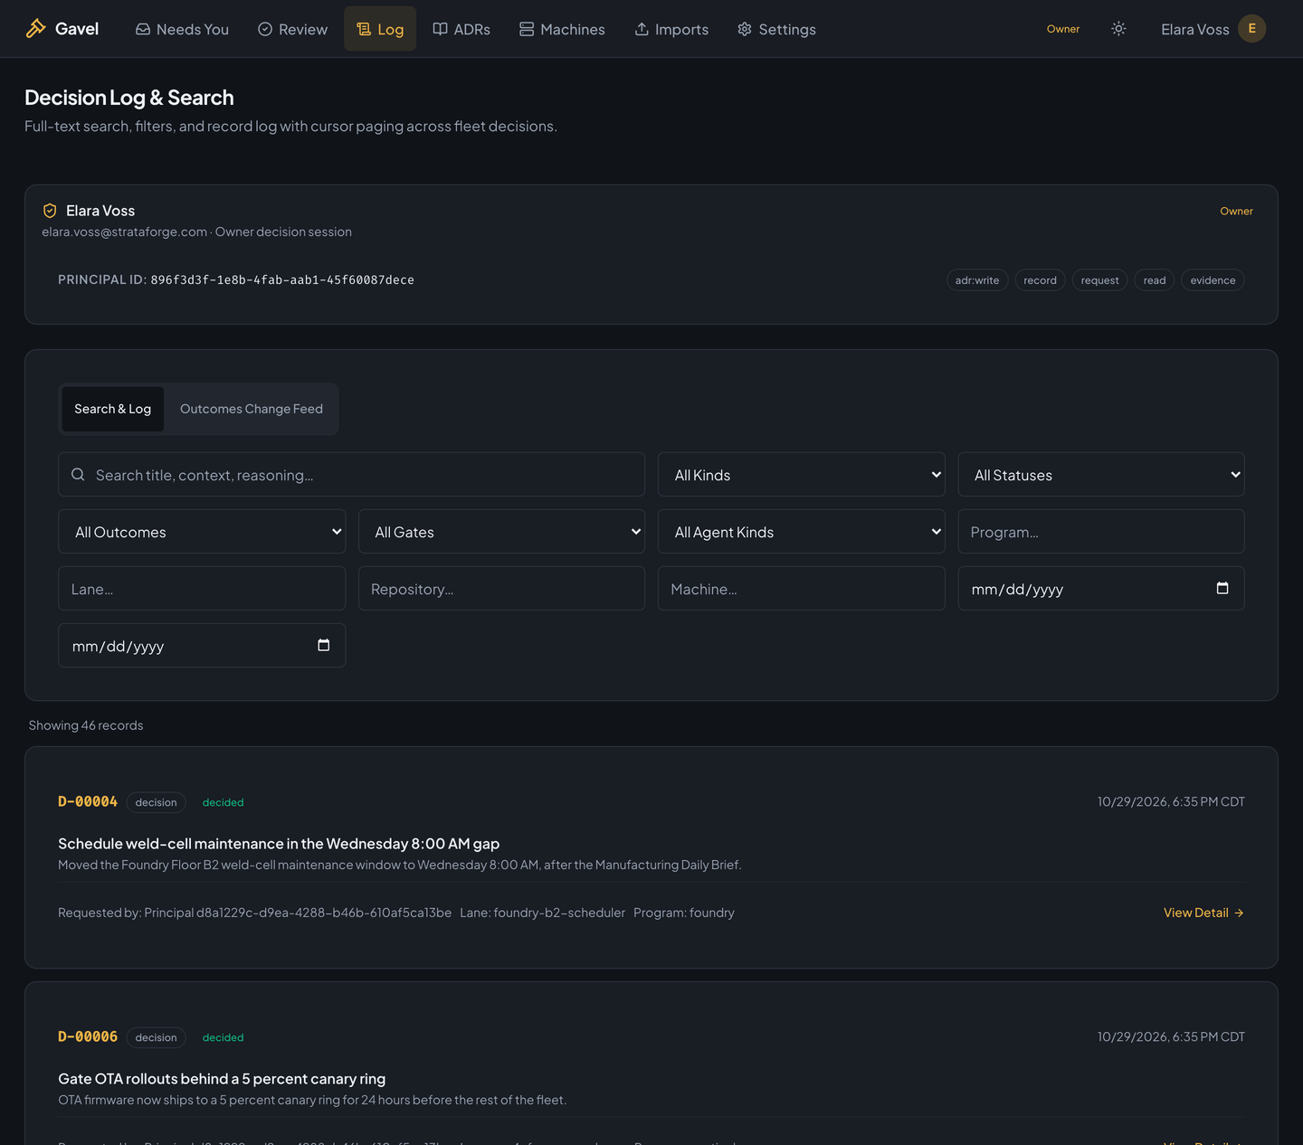Screen dimensions: 1303x1145
Task: Go to the Review page
Action: 292,29
